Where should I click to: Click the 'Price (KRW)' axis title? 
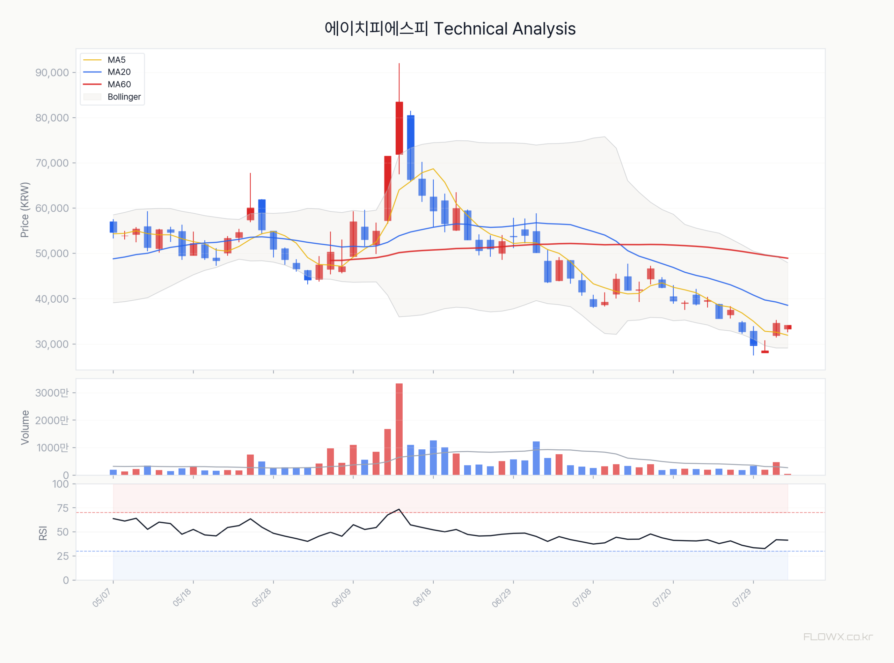point(25,209)
